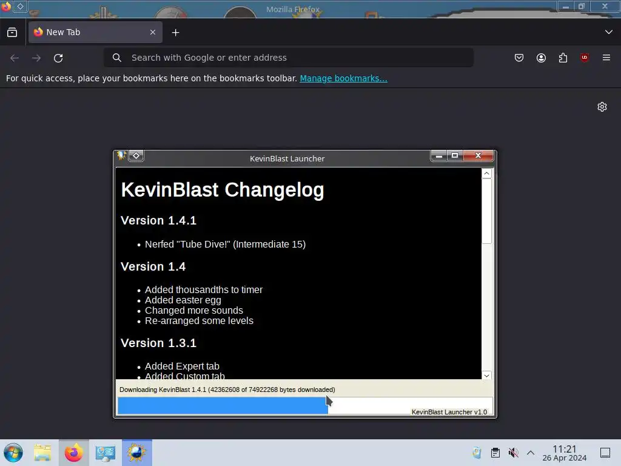Open New Tab personalize settings gear
This screenshot has height=466, width=621.
[x=602, y=107]
